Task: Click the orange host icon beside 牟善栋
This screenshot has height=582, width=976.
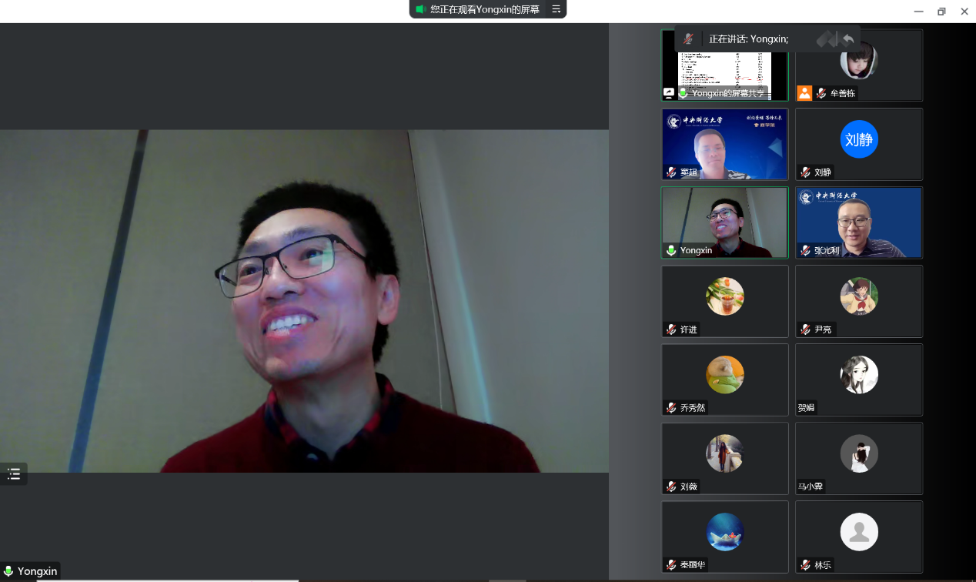Action: [x=804, y=93]
